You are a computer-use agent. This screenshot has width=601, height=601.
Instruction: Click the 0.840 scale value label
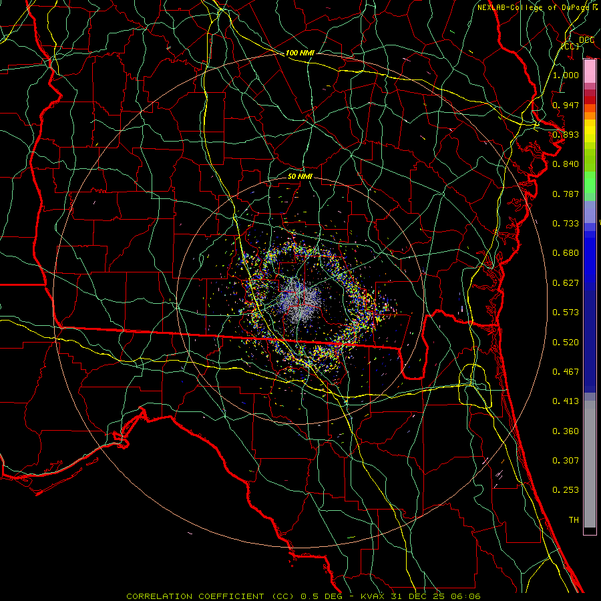(566, 164)
